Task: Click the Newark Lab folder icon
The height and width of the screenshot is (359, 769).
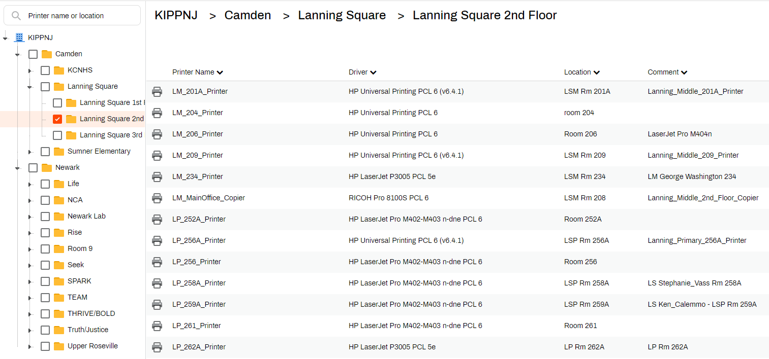Action: [59, 217]
